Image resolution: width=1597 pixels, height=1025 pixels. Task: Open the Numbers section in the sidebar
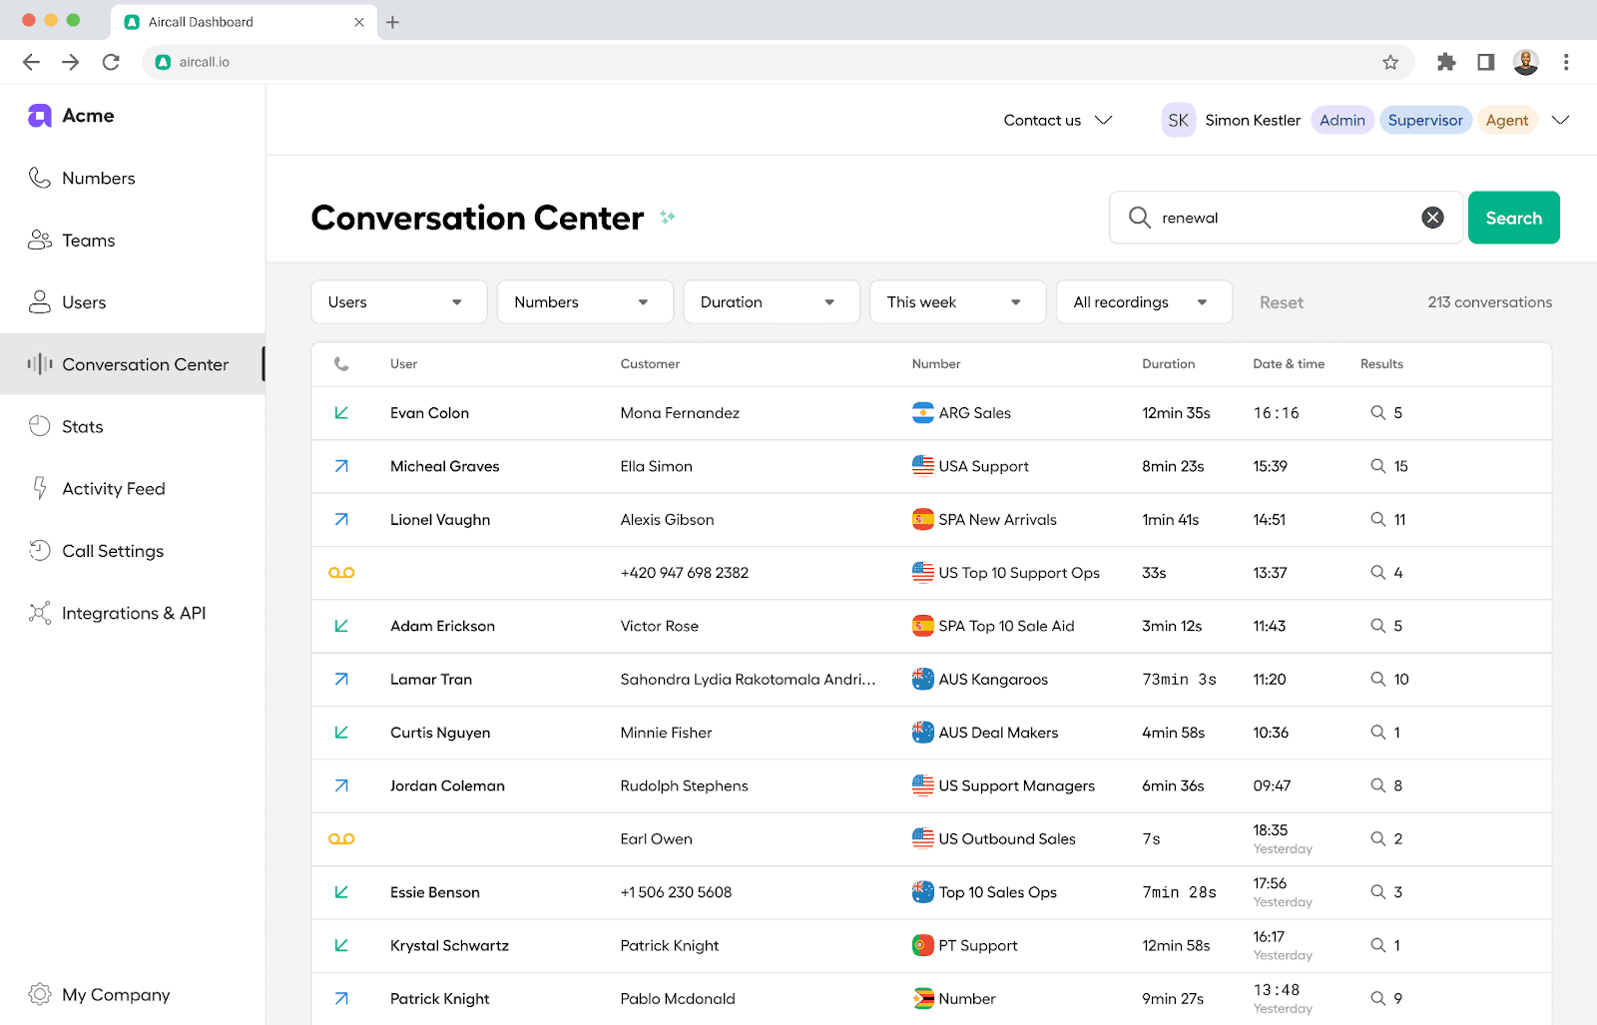click(98, 178)
